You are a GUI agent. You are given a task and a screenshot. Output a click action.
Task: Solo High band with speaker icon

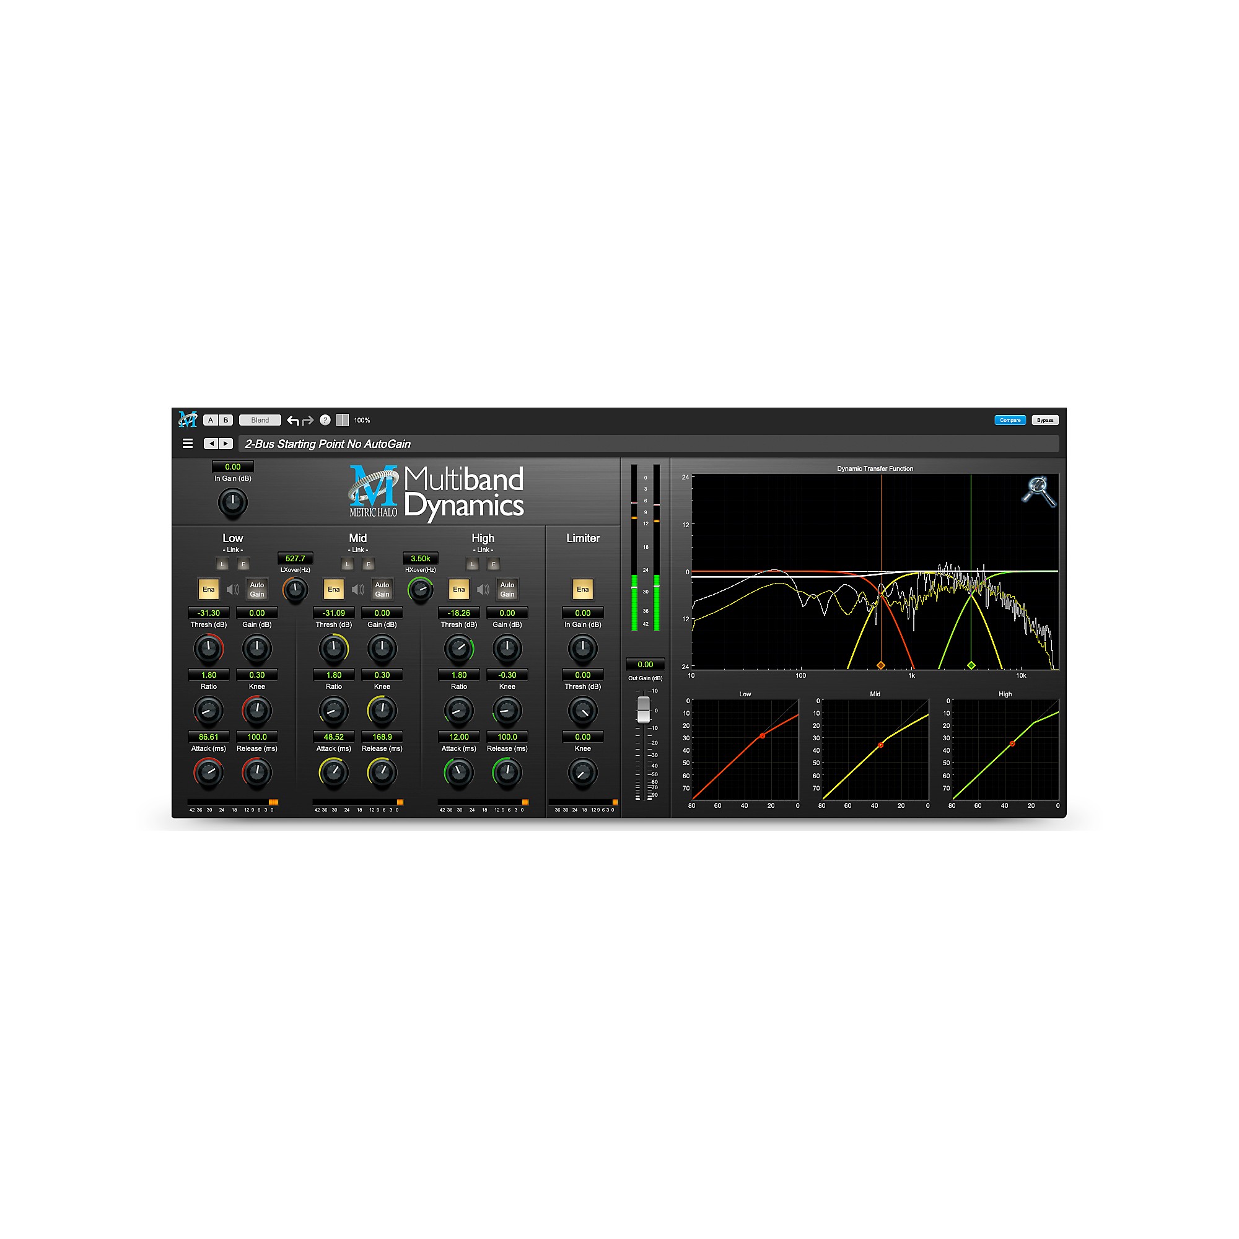pyautogui.click(x=483, y=589)
